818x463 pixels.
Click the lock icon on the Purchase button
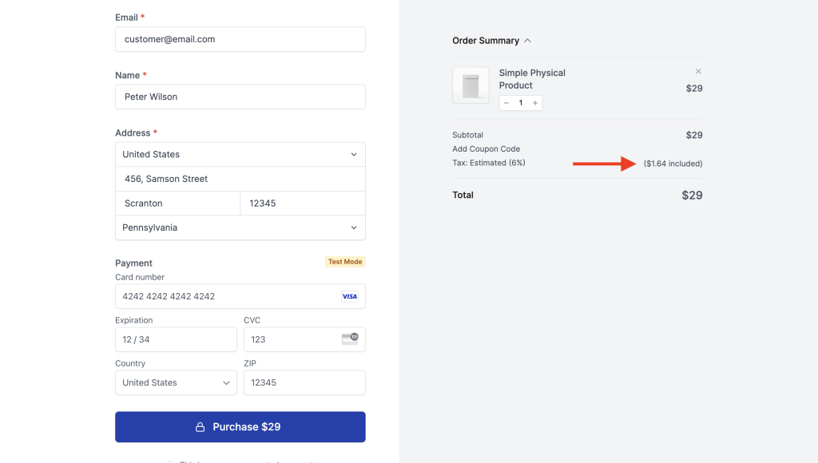point(199,426)
